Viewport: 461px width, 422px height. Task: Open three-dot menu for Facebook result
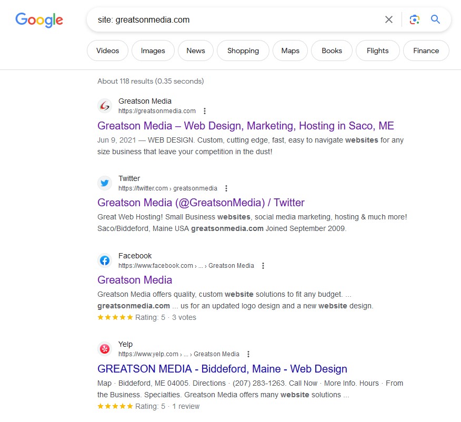(x=263, y=266)
